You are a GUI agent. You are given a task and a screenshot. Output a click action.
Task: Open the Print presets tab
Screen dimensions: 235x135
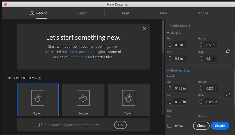tap(126, 13)
